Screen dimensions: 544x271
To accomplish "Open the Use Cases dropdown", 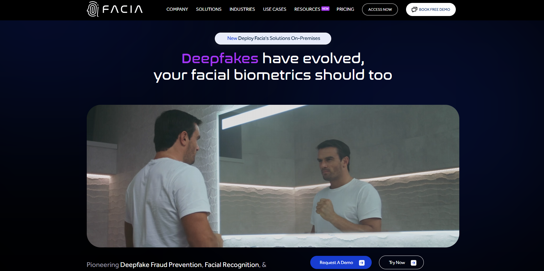I will [274, 9].
